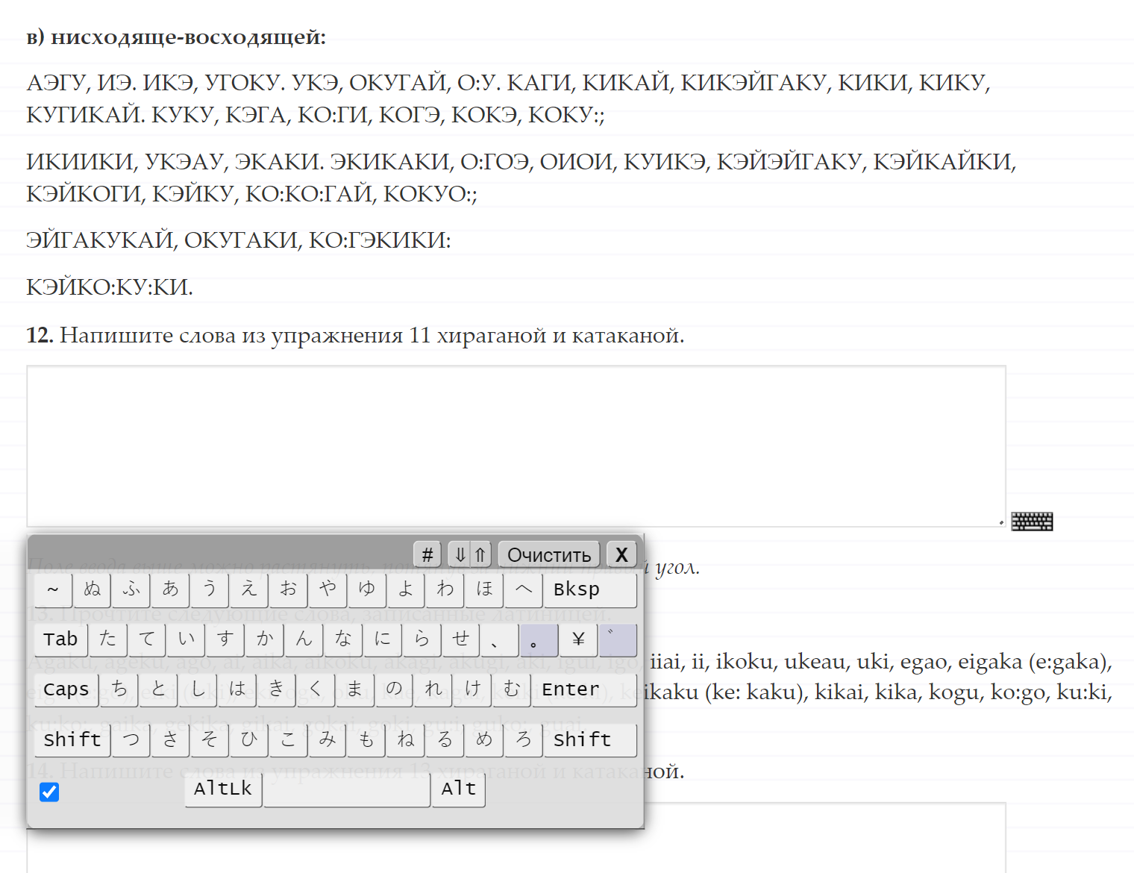This screenshot has width=1134, height=873.
Task: Click the dakuten ゛ key
Action: [617, 639]
